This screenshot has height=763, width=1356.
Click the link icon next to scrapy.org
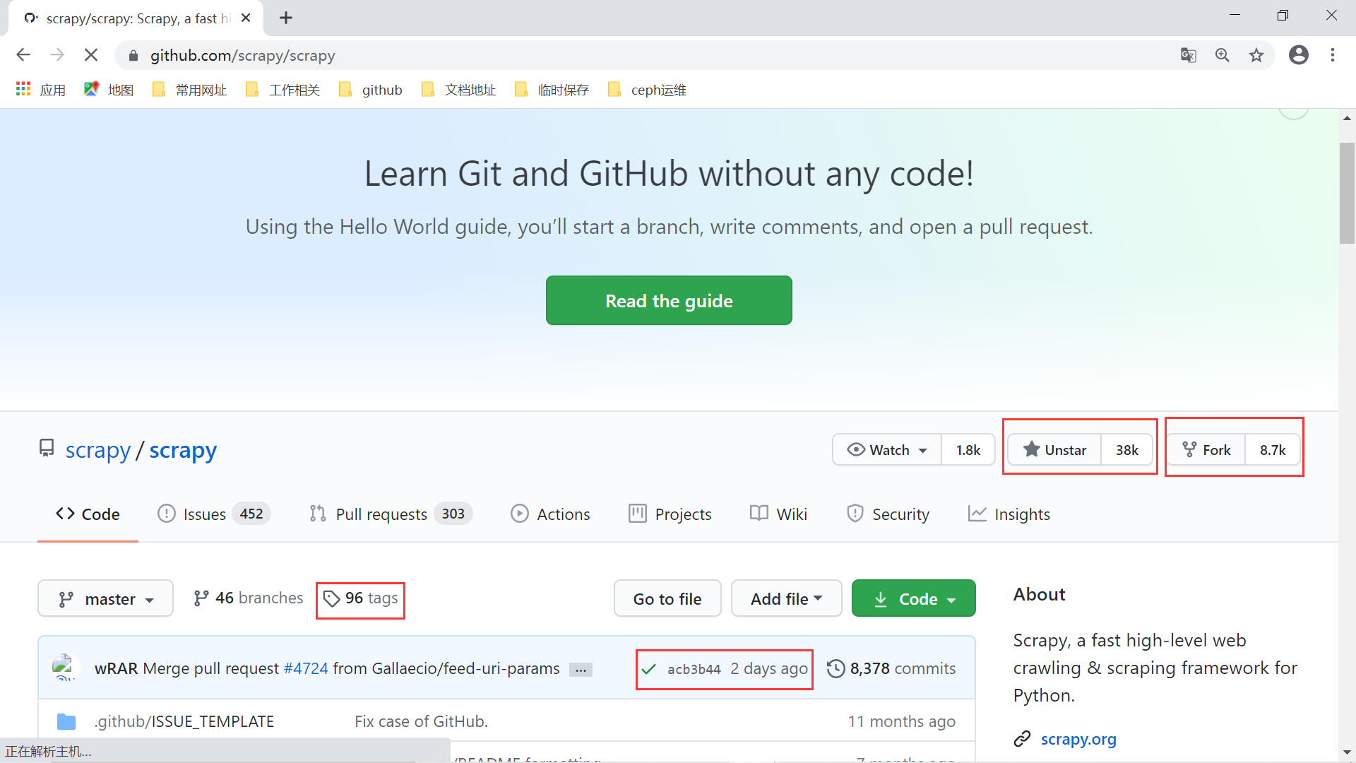click(x=1022, y=739)
